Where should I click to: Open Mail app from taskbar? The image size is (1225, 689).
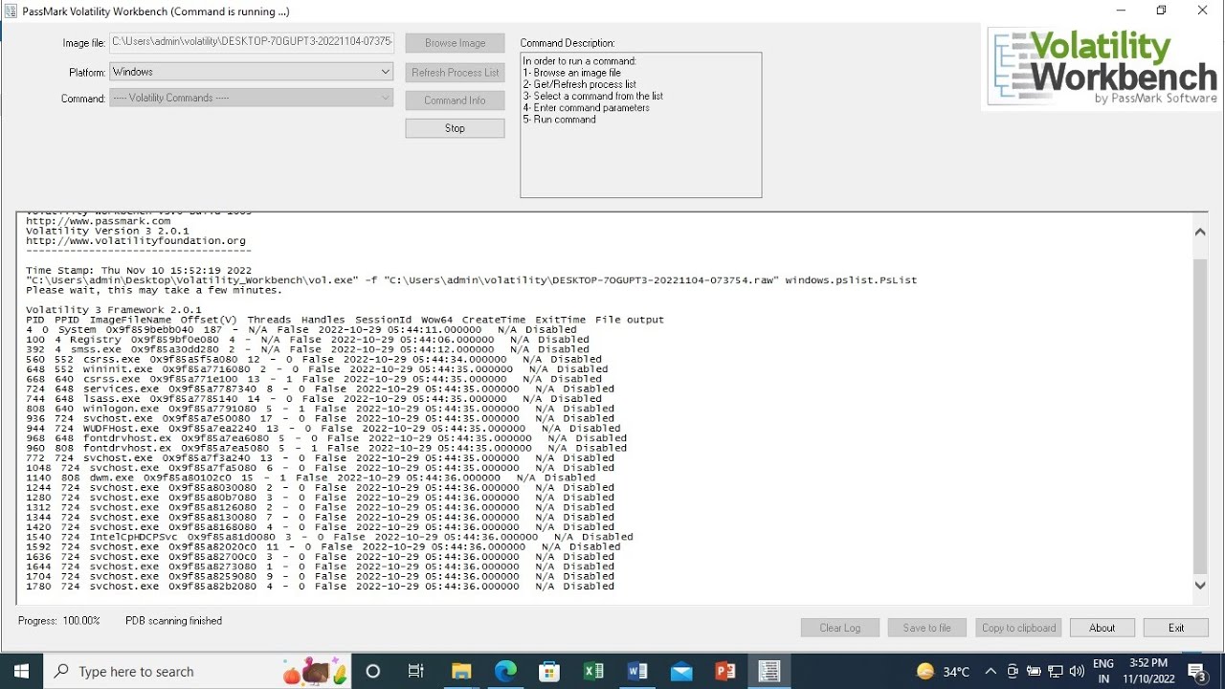tap(681, 672)
